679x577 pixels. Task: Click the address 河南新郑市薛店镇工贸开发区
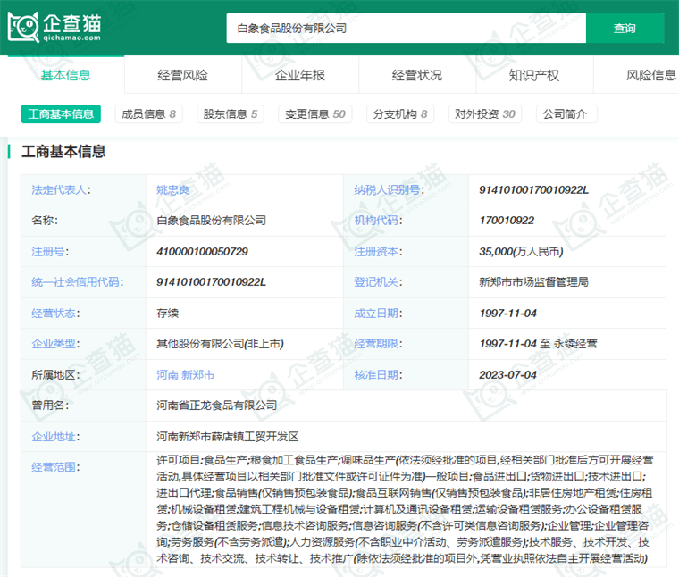click(227, 437)
